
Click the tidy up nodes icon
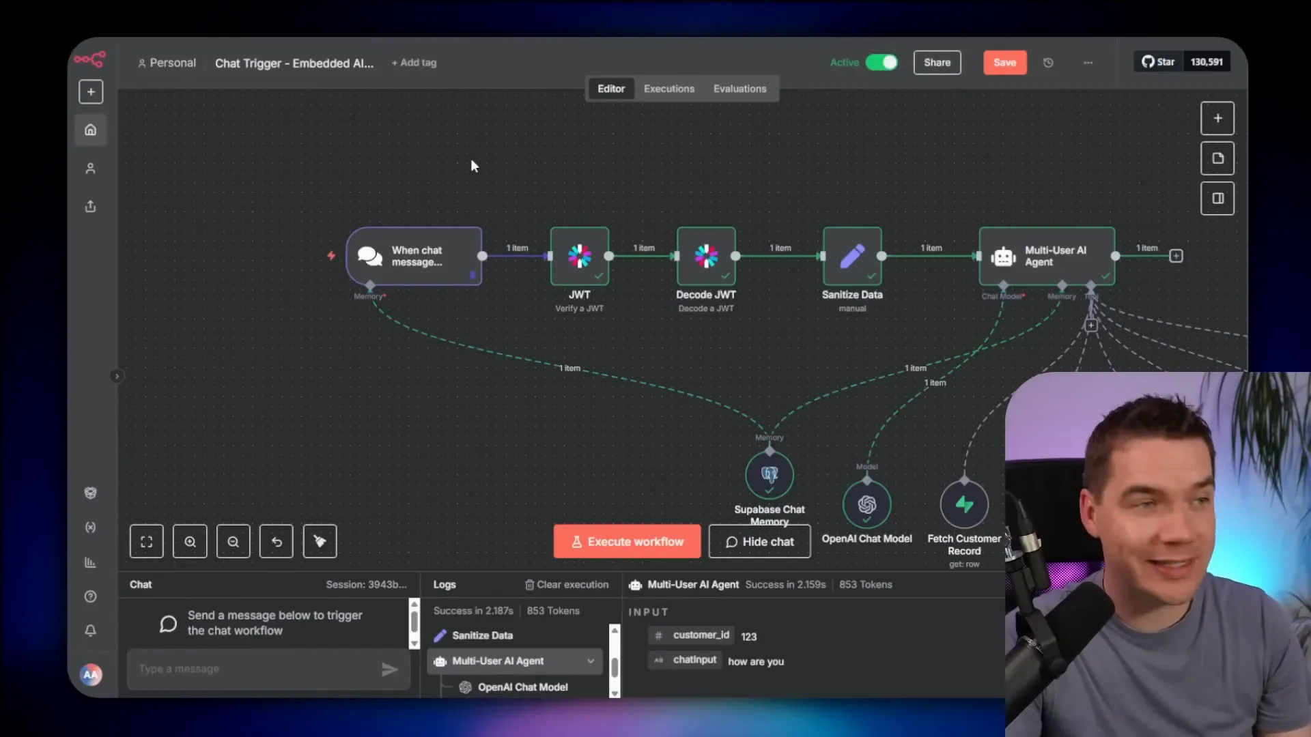(320, 541)
